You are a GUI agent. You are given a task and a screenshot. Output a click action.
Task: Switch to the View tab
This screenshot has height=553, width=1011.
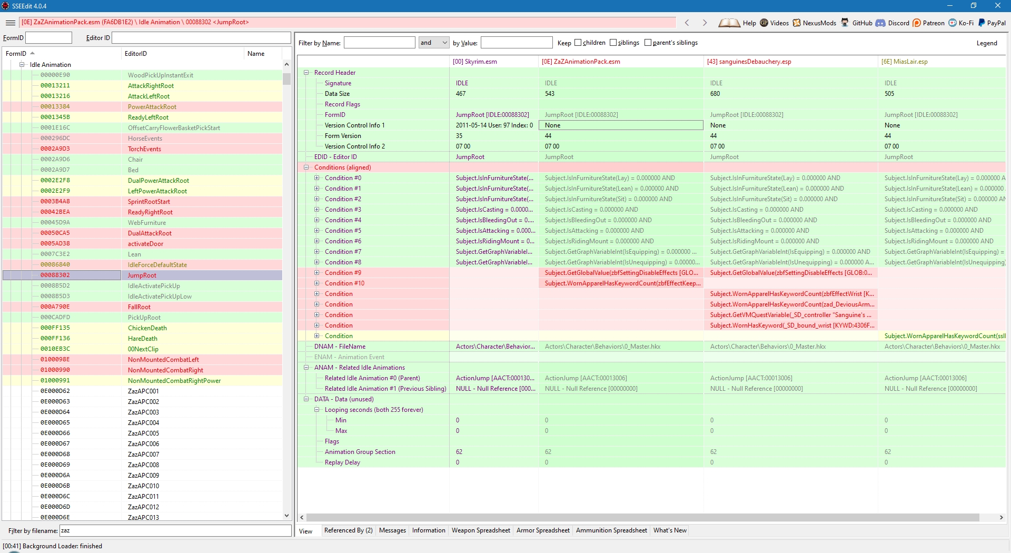[x=306, y=531]
